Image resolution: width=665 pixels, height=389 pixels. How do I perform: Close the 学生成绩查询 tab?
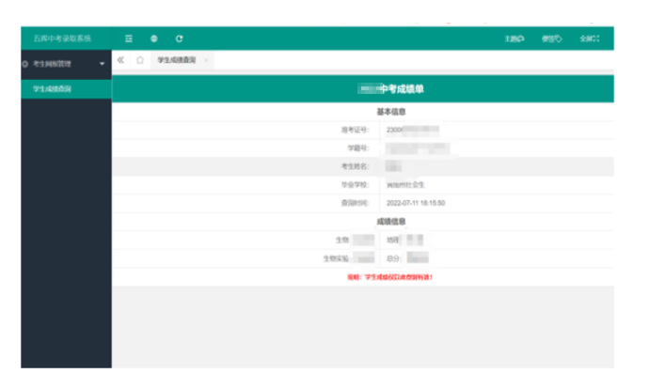(206, 60)
